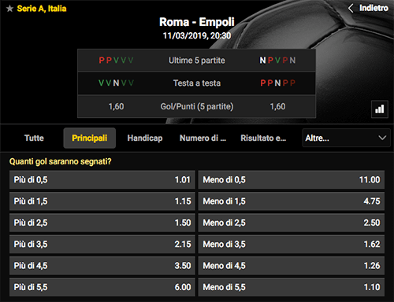Image resolution: width=394 pixels, height=302 pixels.
Task: Choose Meno di 2,5 at 2.50
Action: pyautogui.click(x=292, y=223)
